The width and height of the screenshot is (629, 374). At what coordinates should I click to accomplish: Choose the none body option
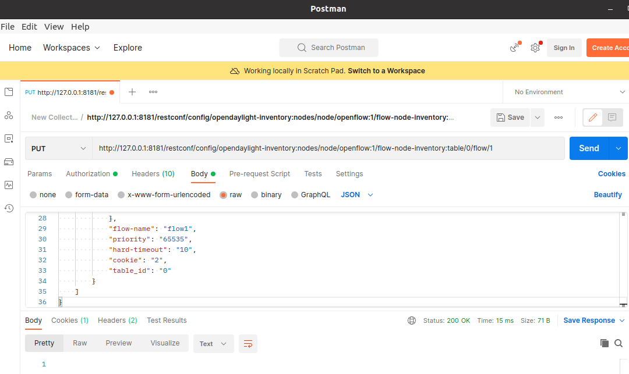pyautogui.click(x=43, y=195)
